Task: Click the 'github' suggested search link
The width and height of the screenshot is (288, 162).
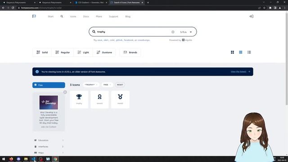Action: (x=119, y=40)
